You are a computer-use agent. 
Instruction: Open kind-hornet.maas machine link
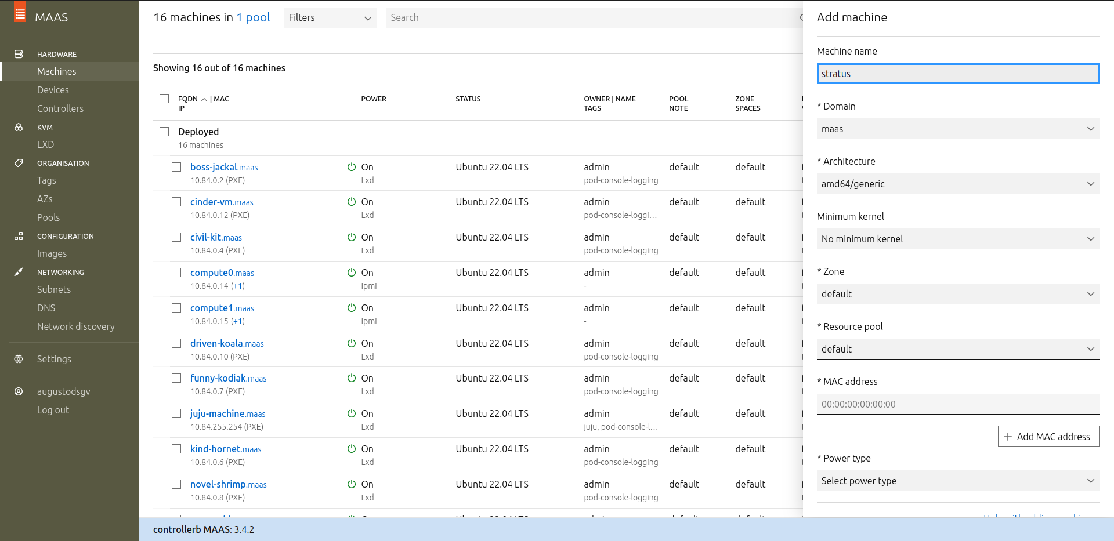(226, 449)
